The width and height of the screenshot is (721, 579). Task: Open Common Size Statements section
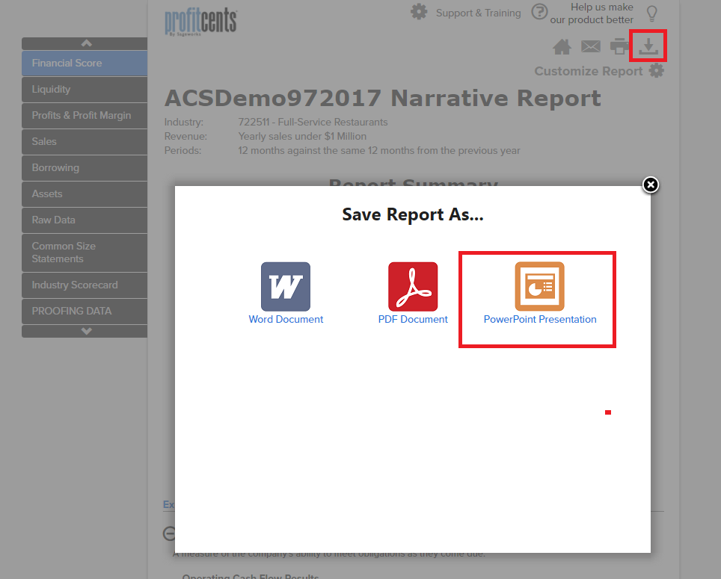click(x=85, y=253)
